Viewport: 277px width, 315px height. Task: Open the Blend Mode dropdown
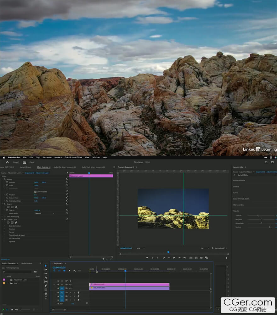pos(45,213)
